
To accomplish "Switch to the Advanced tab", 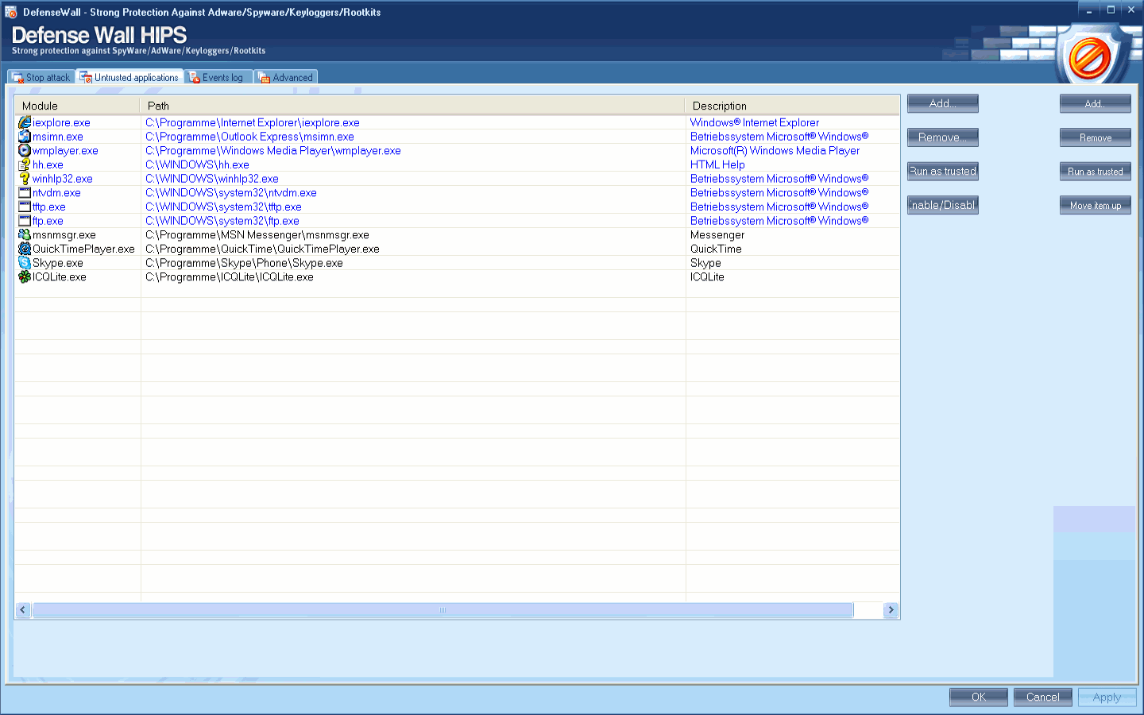I will click(x=286, y=77).
